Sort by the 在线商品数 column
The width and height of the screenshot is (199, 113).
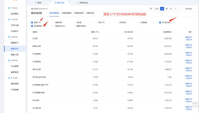tap(168, 32)
